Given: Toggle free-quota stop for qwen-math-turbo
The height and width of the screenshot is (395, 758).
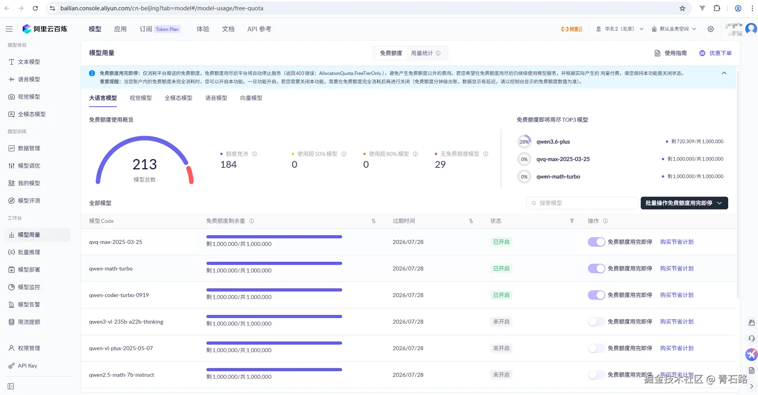Looking at the screenshot, I should point(597,268).
